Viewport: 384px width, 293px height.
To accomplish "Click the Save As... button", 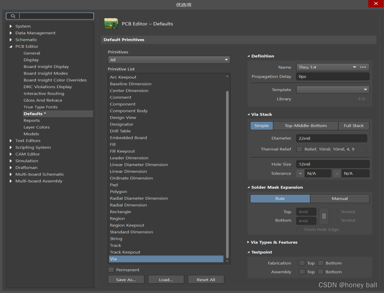I will click(126, 279).
